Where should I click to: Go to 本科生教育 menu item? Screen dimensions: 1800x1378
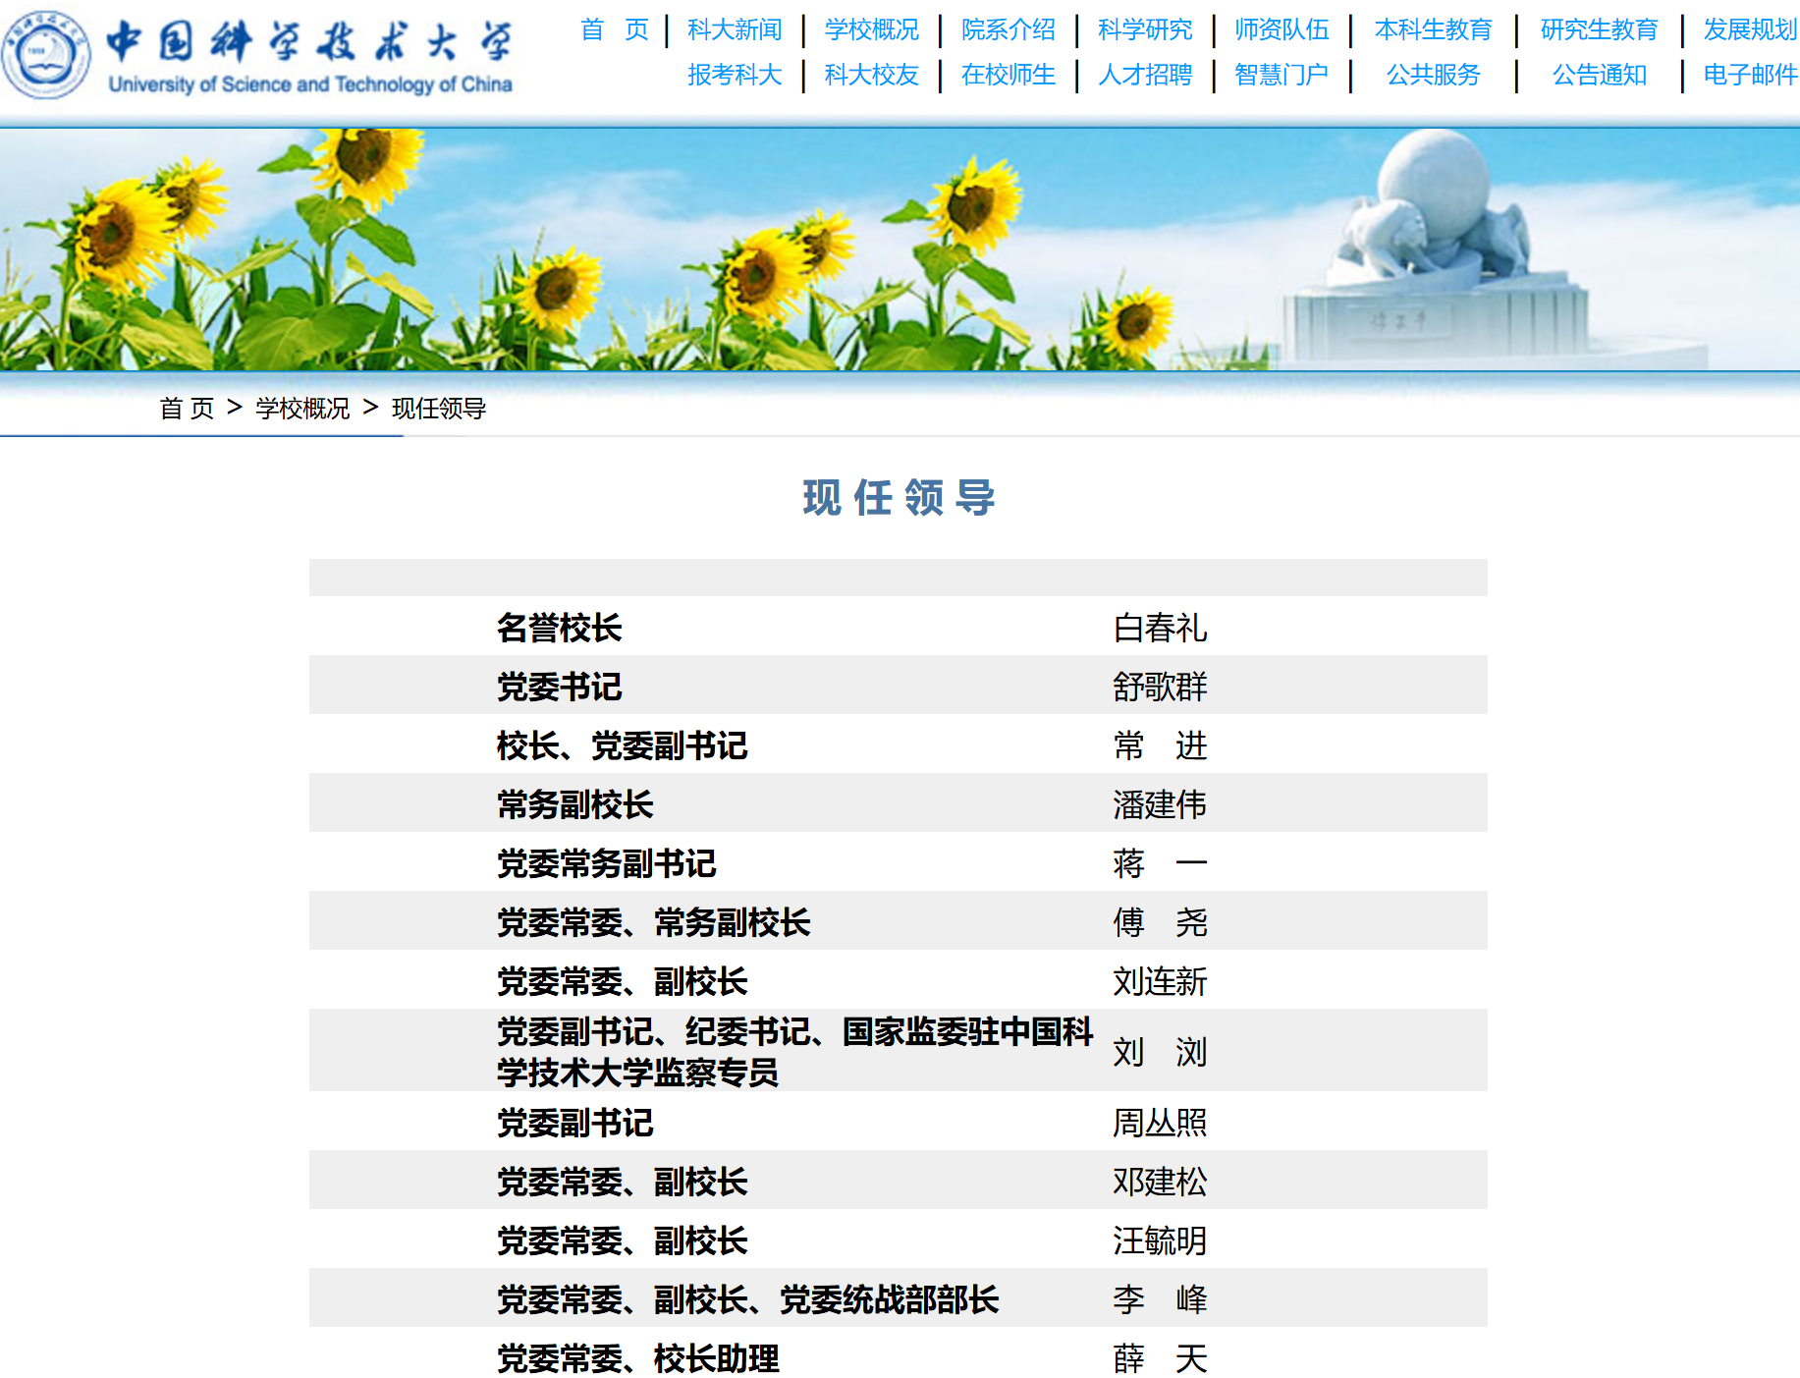1433,29
